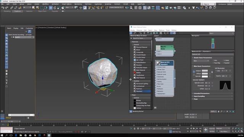Click the Search by Name field
The width and height of the screenshot is (244, 137).
(x=142, y=38)
